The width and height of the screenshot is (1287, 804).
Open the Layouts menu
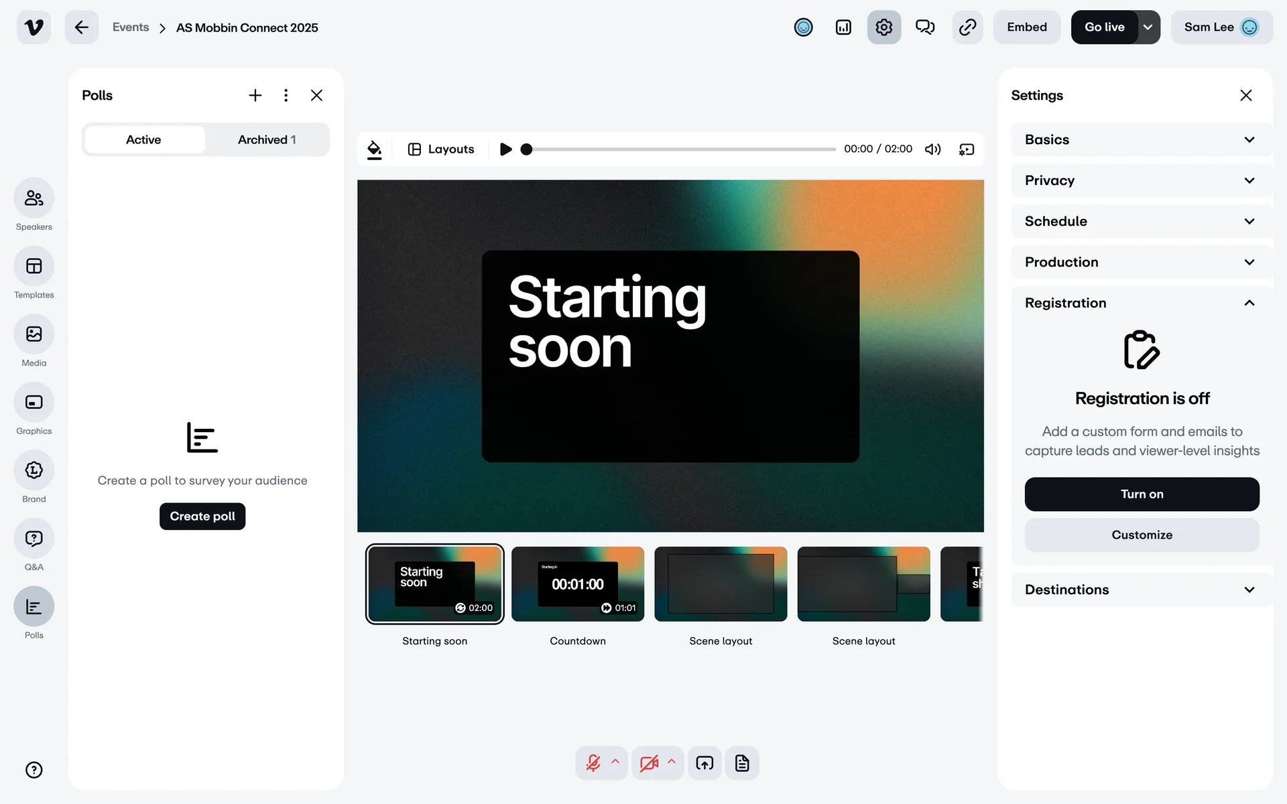click(x=441, y=149)
